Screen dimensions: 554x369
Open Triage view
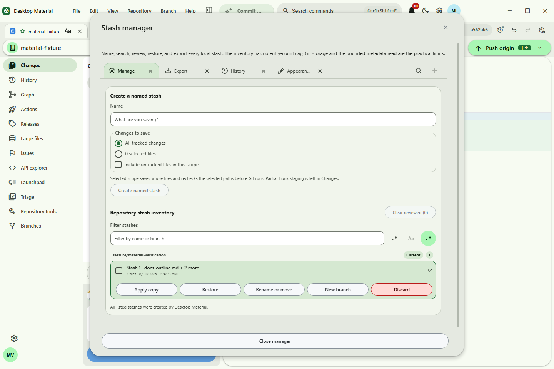(x=40, y=197)
